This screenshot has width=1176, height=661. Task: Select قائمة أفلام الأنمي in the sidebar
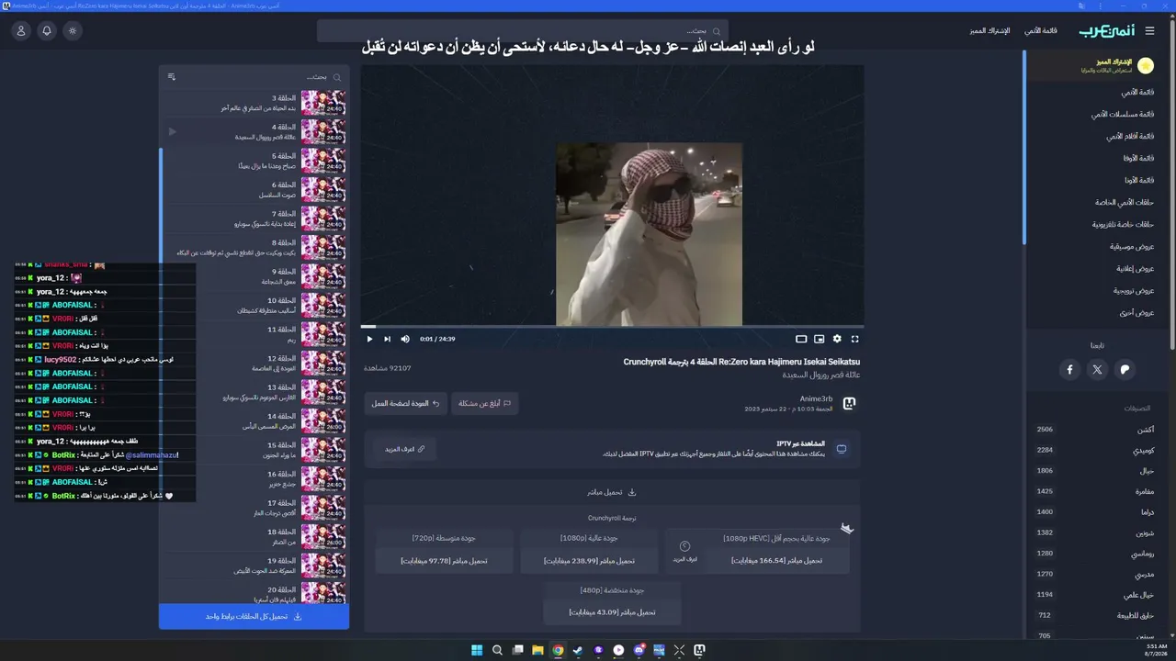pyautogui.click(x=1130, y=136)
